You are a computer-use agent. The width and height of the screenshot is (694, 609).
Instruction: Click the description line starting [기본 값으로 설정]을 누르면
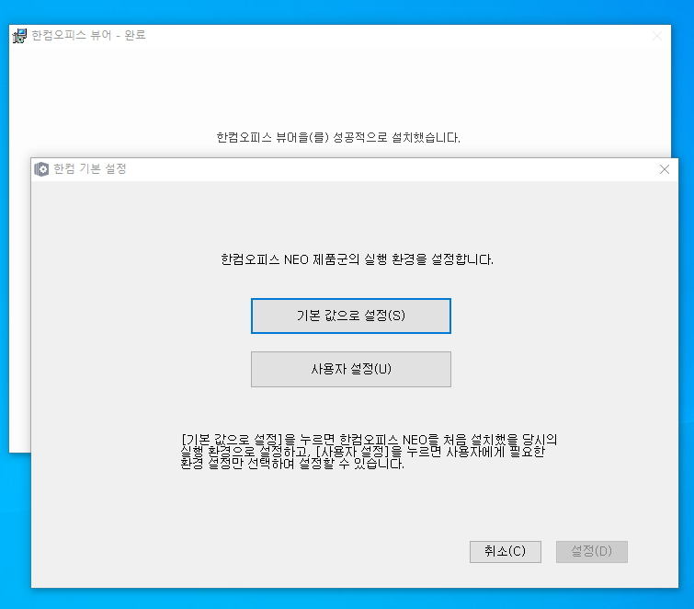[370, 440]
